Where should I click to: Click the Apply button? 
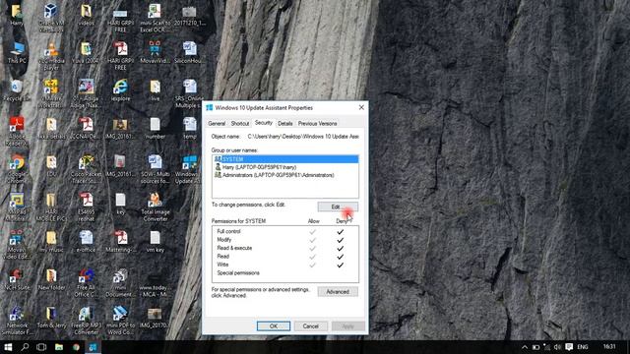(347, 325)
